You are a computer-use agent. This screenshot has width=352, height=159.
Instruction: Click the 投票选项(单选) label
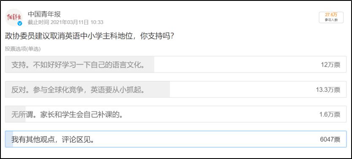pos(23,49)
